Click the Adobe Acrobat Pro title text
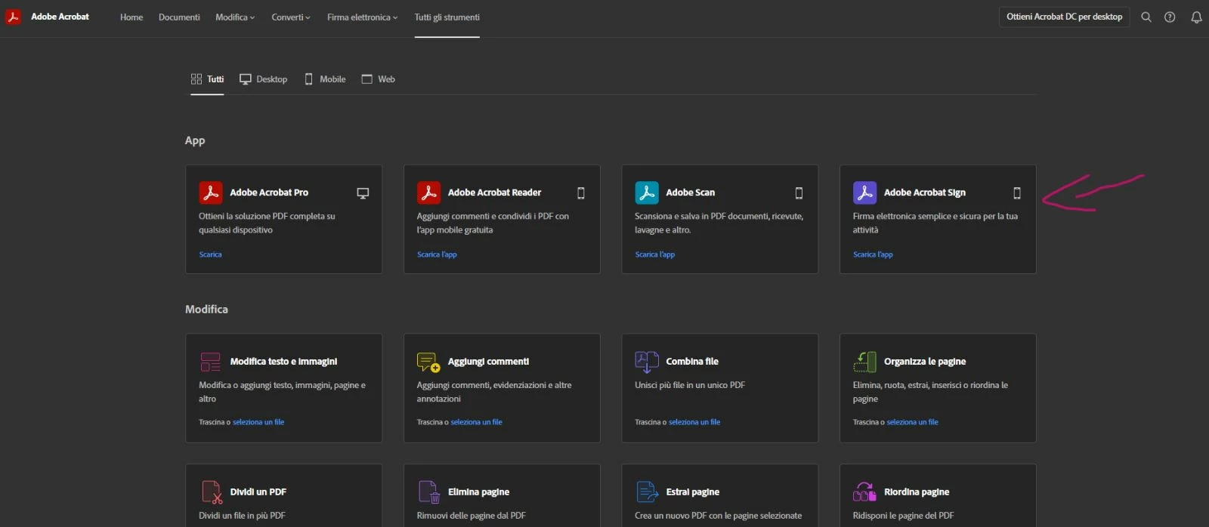Screen dimensions: 1209x527 (x=269, y=193)
